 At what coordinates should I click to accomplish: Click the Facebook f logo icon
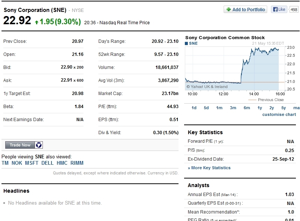275,9
